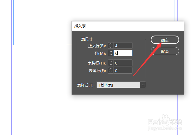193x135 pixels.
Task: Decrease 列(M) with down arrow
Action: 111,55
